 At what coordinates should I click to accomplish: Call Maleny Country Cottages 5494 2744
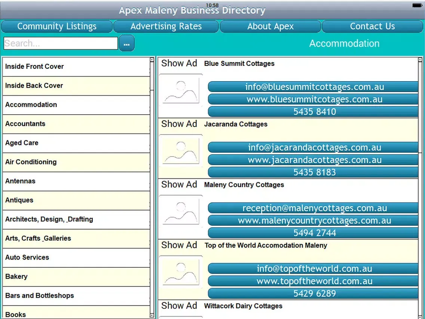pos(313,233)
